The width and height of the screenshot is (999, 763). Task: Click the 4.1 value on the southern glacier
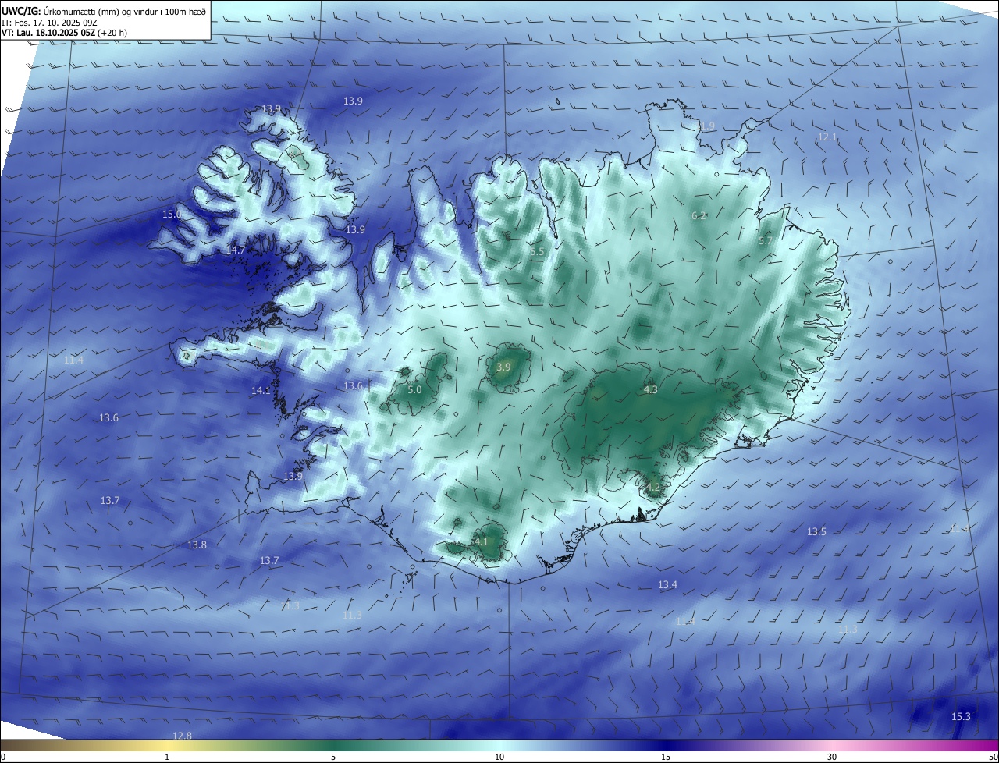481,541
